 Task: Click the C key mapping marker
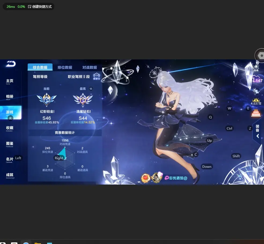click(x=196, y=154)
